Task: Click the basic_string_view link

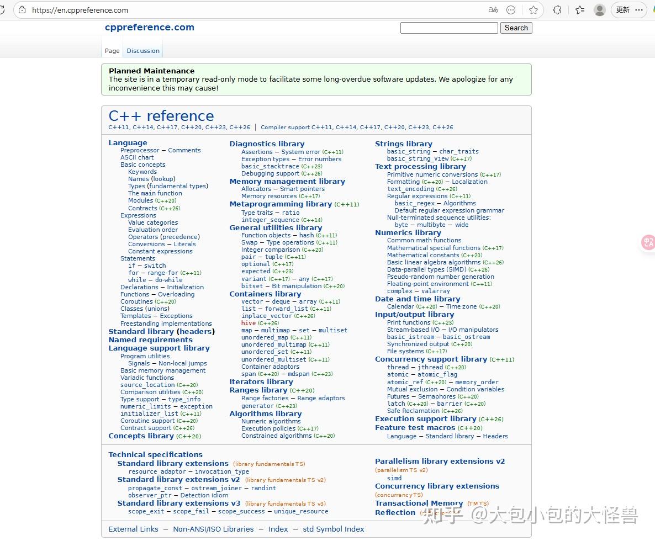Action: pos(418,158)
